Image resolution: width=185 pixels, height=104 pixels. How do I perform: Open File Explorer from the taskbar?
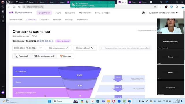tap(108, 101)
